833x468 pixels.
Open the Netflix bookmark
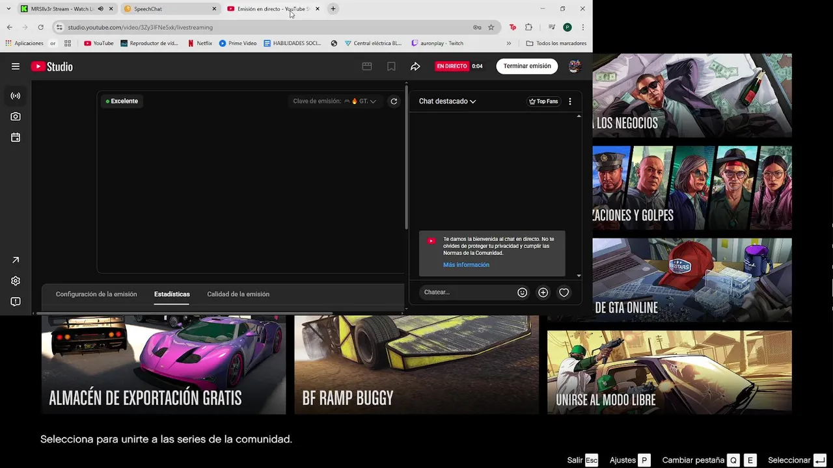(x=200, y=44)
